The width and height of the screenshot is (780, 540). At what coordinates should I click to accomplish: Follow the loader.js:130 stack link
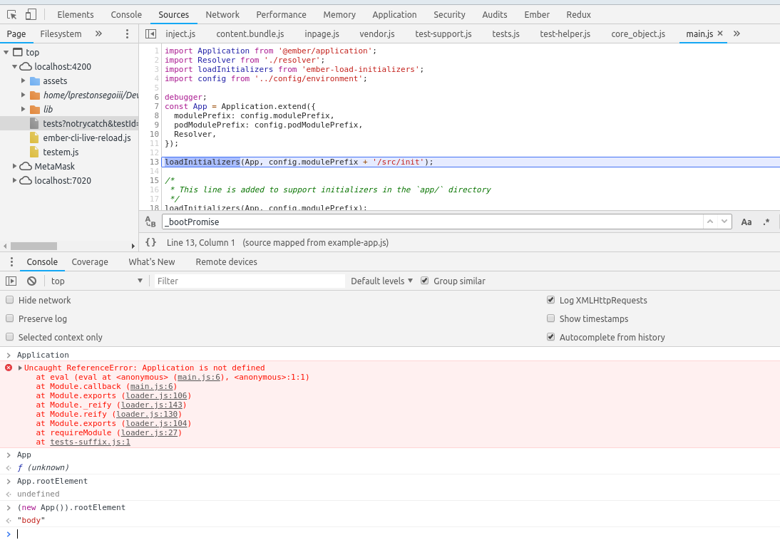point(147,414)
